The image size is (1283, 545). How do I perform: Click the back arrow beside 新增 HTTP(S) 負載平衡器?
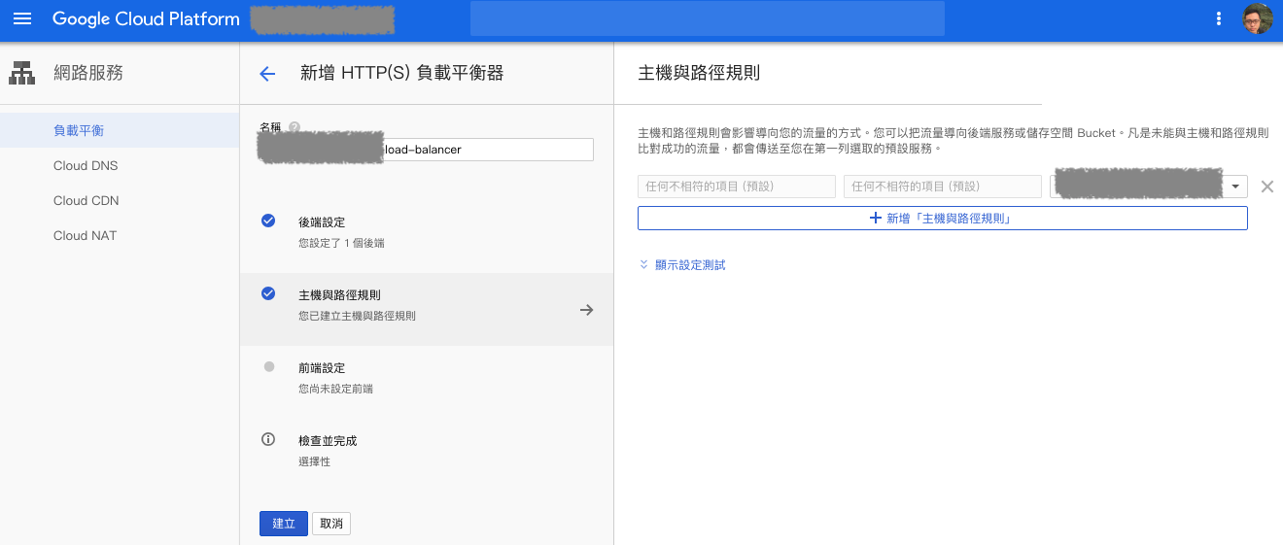pos(267,74)
